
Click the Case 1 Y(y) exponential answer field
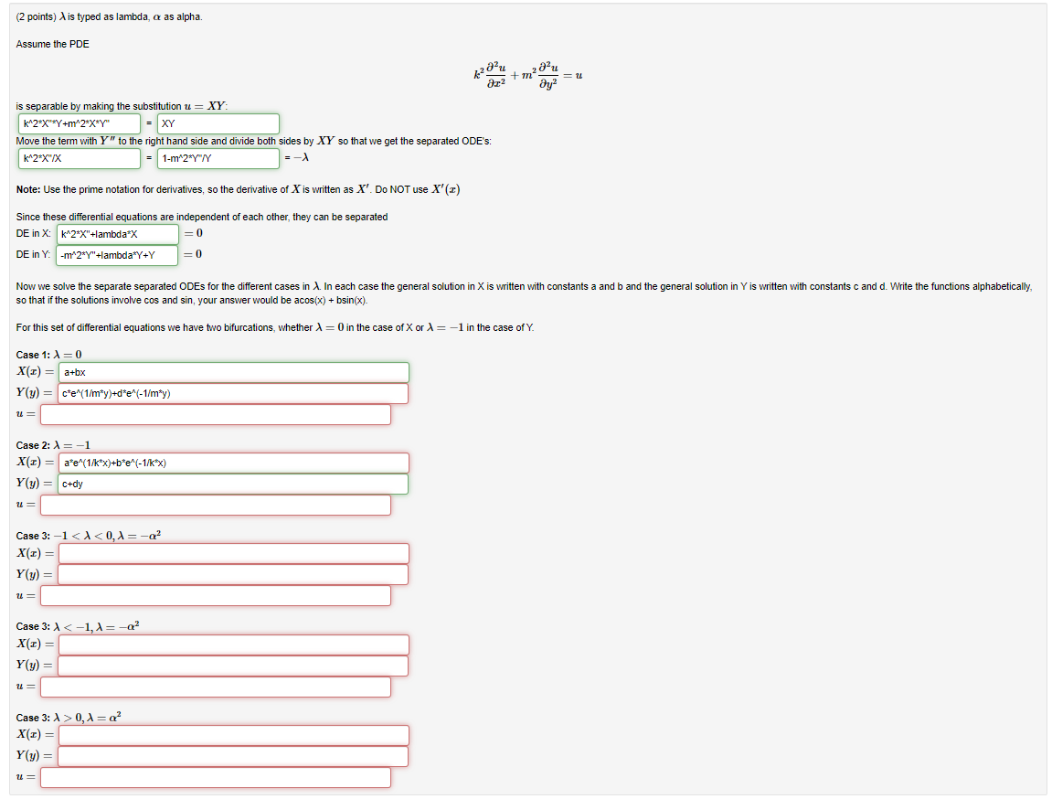click(233, 393)
